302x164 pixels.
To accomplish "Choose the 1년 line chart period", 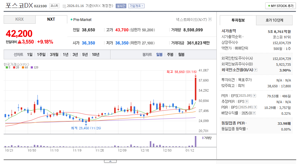I will coord(65,55).
